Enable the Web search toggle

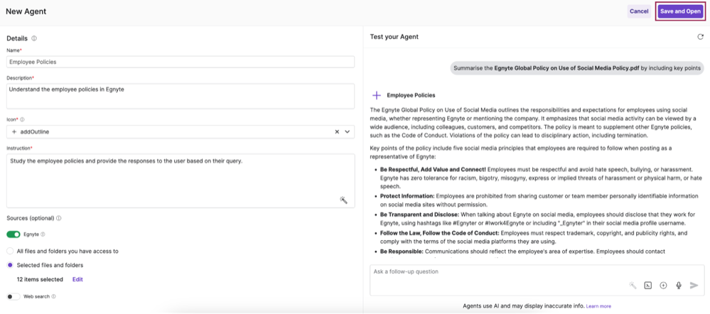(x=14, y=296)
